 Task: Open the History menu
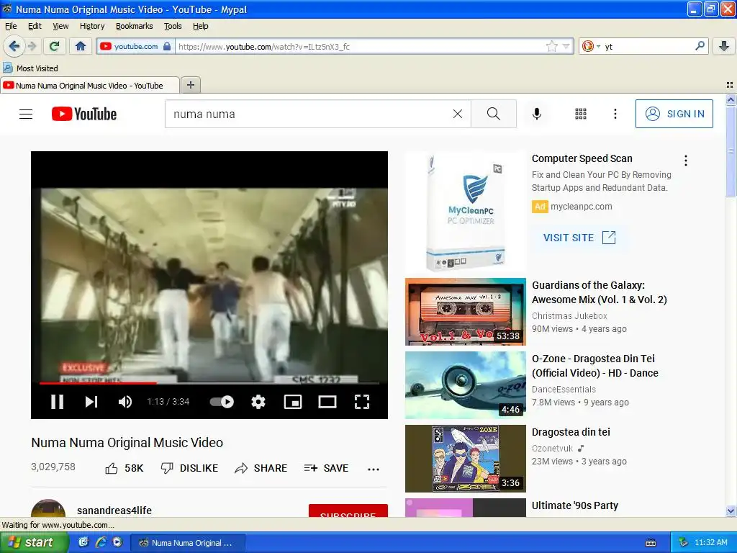click(x=92, y=26)
